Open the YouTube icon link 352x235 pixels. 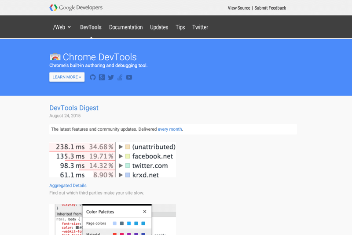129,77
